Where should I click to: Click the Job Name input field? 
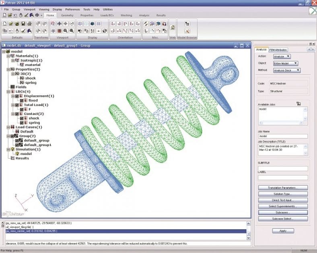click(x=283, y=136)
